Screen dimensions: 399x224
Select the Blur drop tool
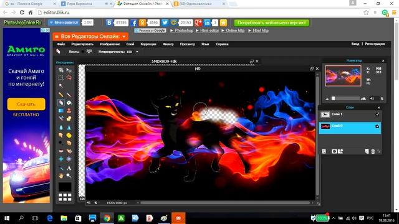pyautogui.click(x=61, y=128)
